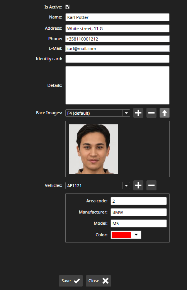
Task: Focus the empty Identity card field
Action: coord(117,59)
